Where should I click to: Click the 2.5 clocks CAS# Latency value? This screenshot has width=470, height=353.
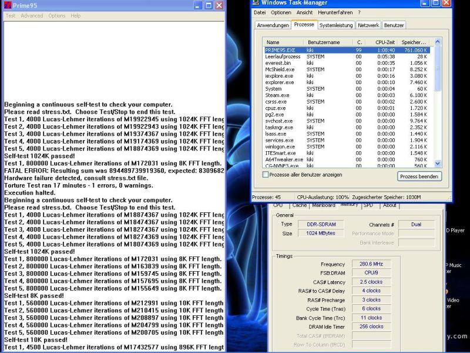[x=371, y=282]
